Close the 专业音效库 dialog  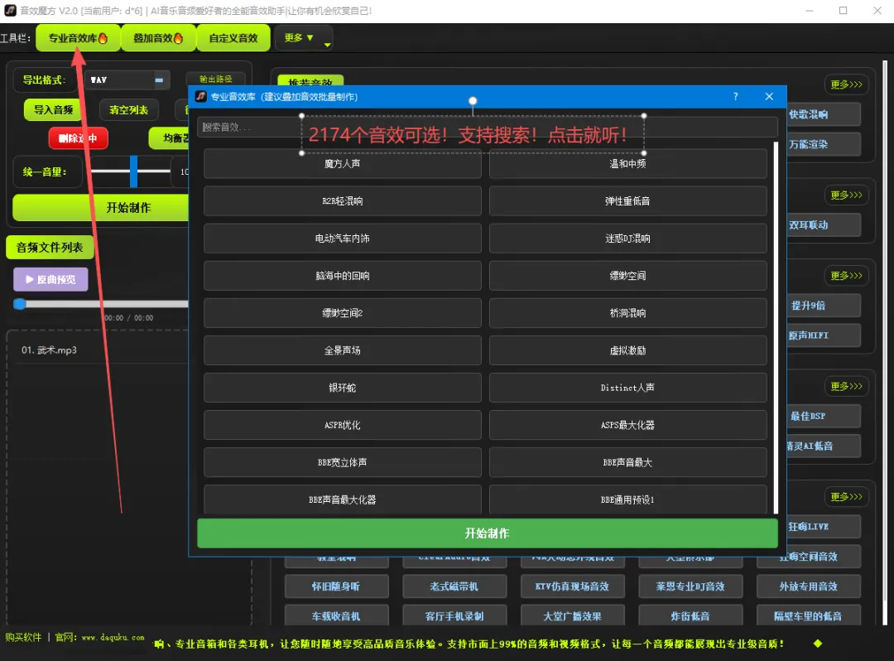click(x=769, y=96)
